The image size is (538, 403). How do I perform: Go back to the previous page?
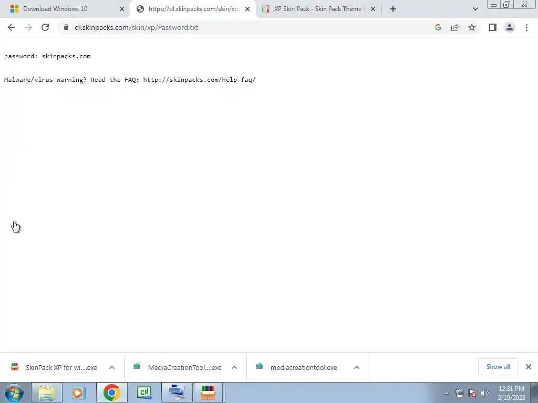click(12, 27)
